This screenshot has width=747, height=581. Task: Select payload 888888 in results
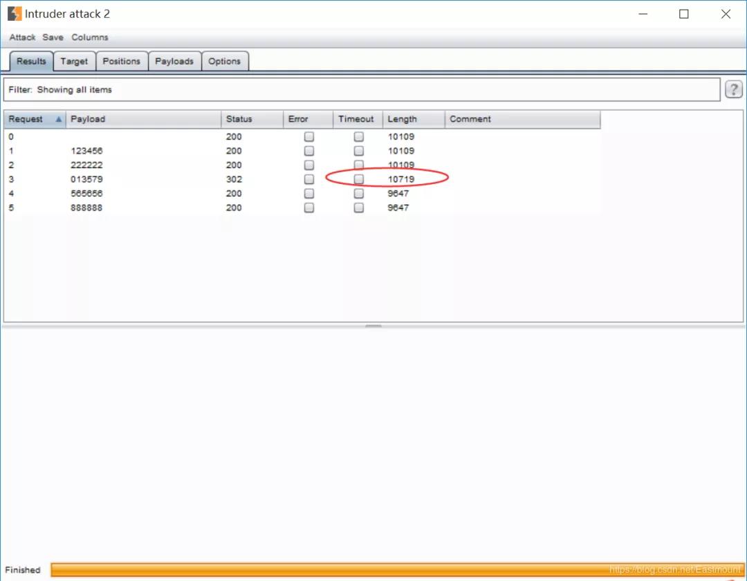[x=86, y=207]
